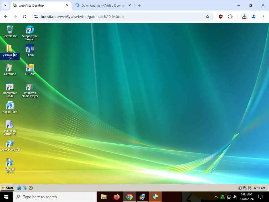Open the uBlock Origin extension icon
The height and width of the screenshot is (202, 269).
[221, 17]
